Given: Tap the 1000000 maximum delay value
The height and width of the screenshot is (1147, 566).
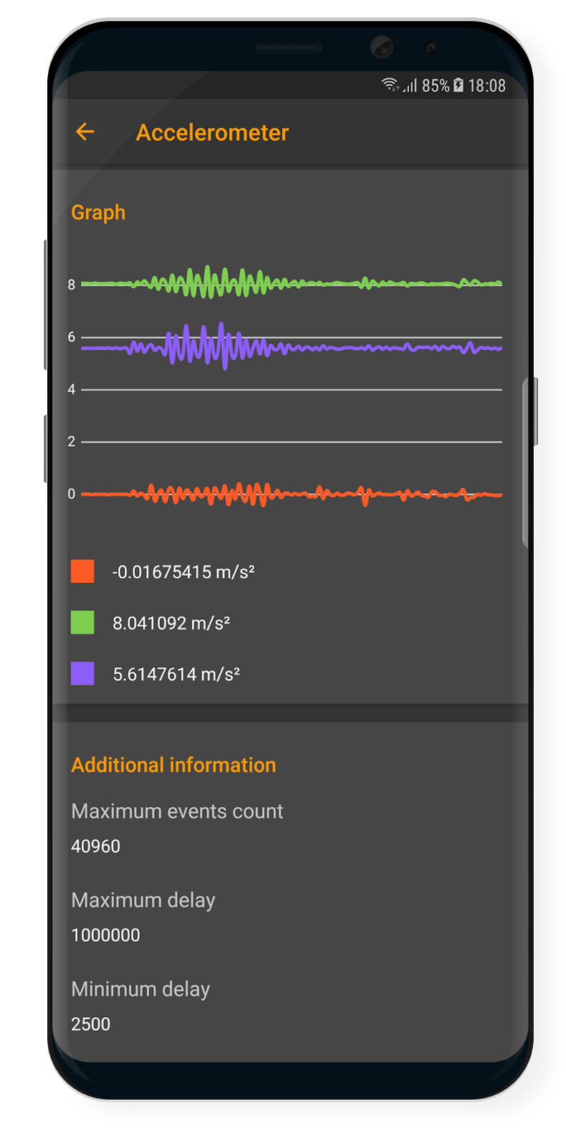Looking at the screenshot, I should [x=105, y=935].
